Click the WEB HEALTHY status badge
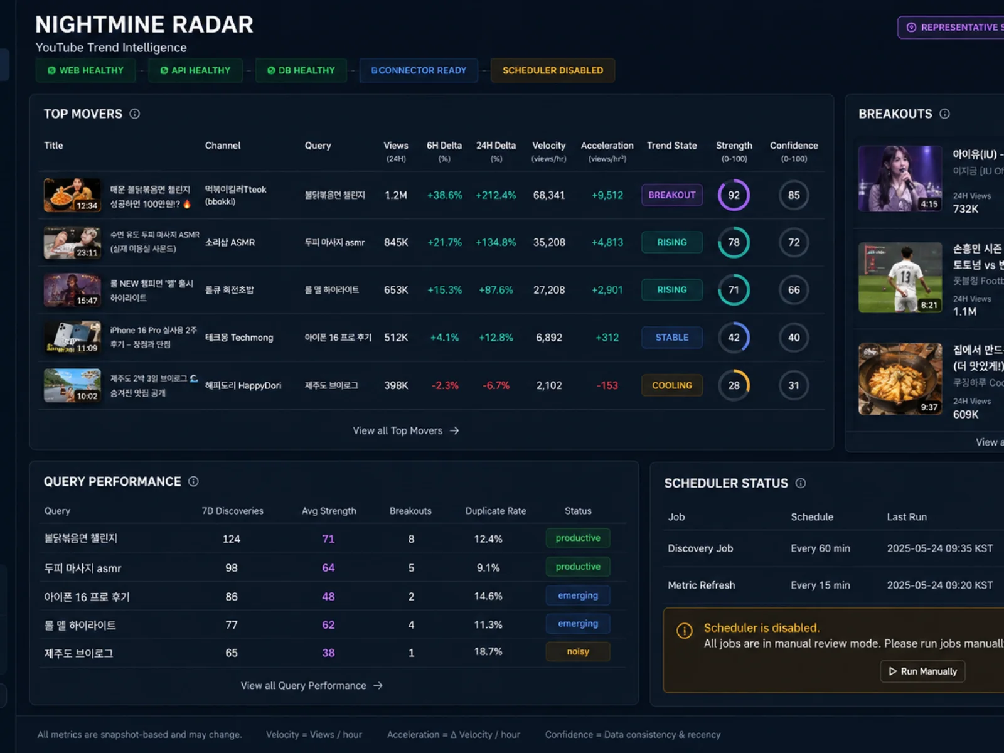Screen dimensions: 1004x753 [x=86, y=70]
